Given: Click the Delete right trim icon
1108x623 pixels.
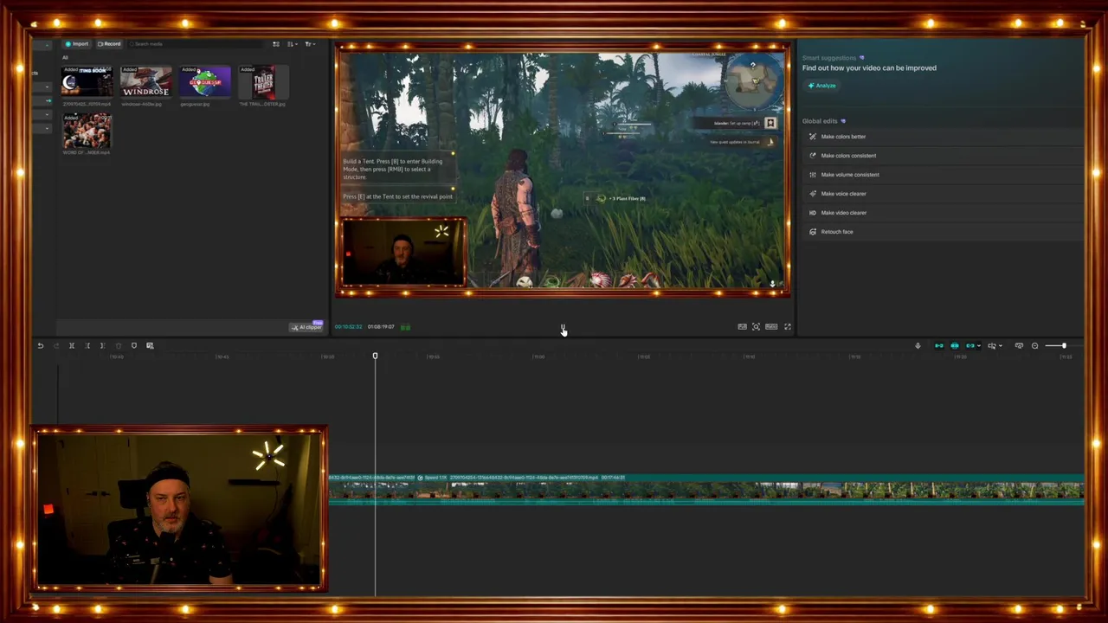Looking at the screenshot, I should 102,346.
